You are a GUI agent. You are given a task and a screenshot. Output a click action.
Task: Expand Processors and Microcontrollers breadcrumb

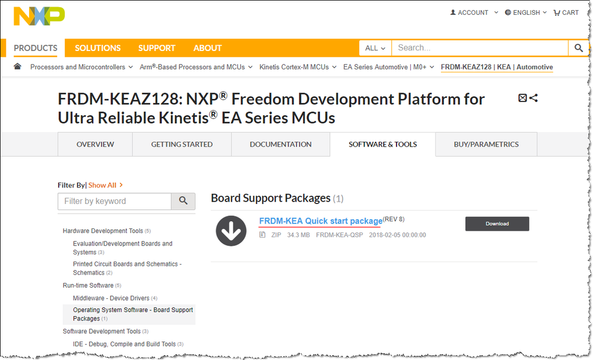point(81,67)
